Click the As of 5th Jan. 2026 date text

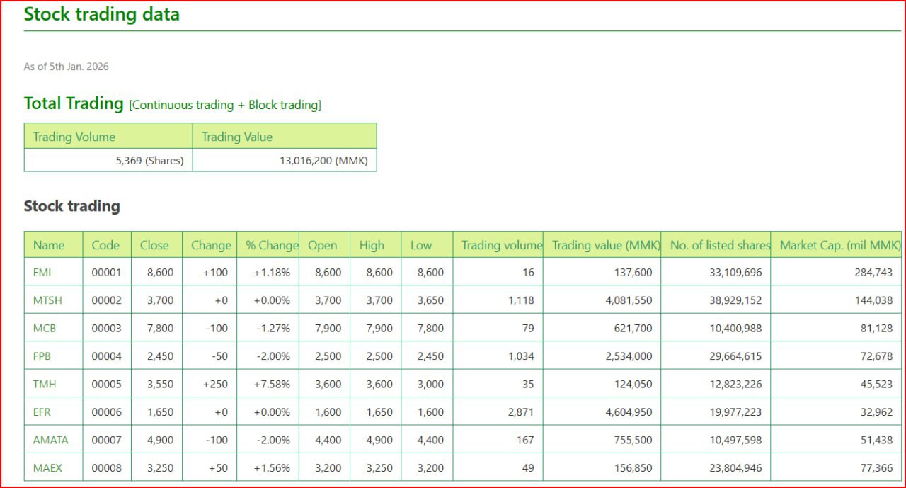point(67,67)
